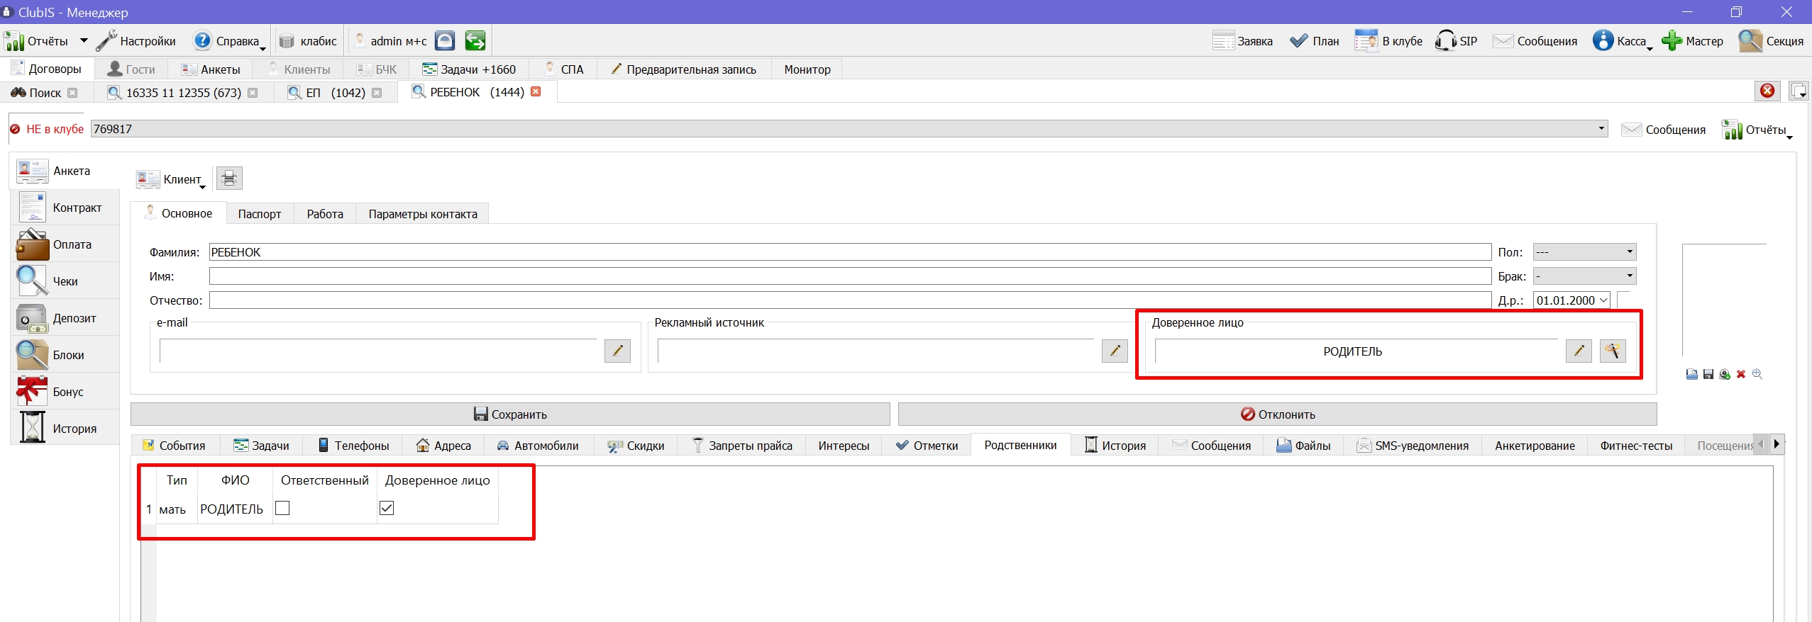Save photo with floppy disk icon
This screenshot has width=1812, height=622.
pyautogui.click(x=1708, y=374)
